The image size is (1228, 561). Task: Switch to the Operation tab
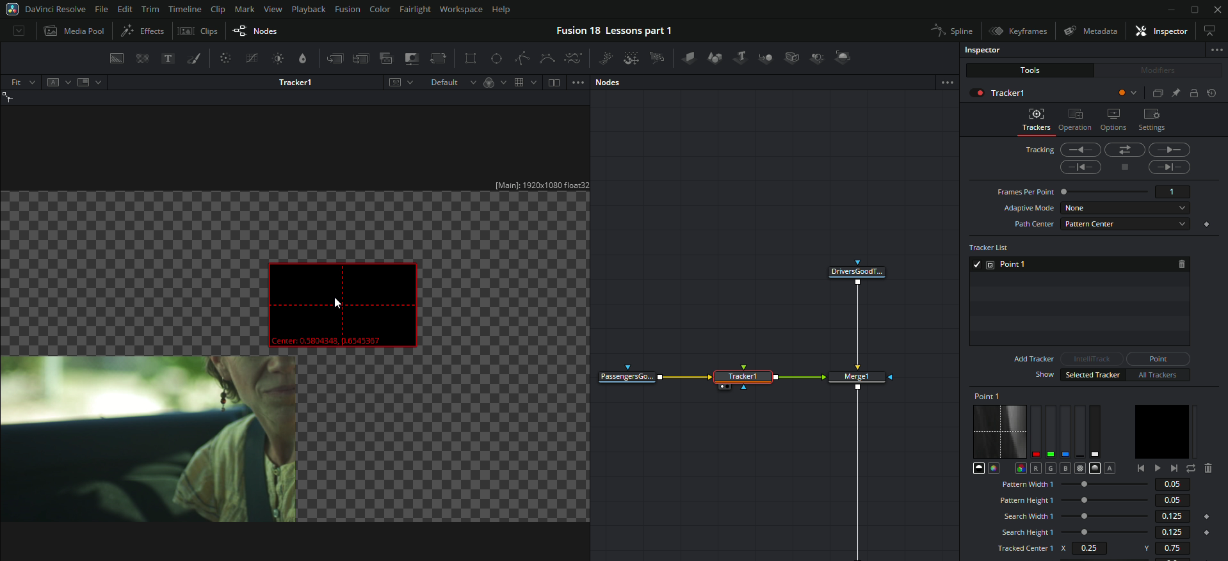pyautogui.click(x=1074, y=120)
